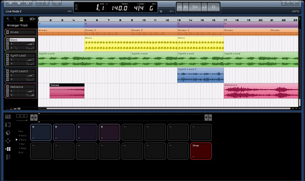Trigger performance pad D

click(109, 132)
